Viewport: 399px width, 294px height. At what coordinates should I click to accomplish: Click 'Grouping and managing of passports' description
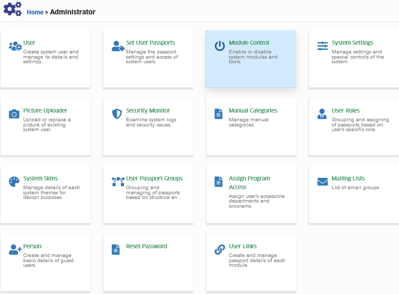[154, 193]
